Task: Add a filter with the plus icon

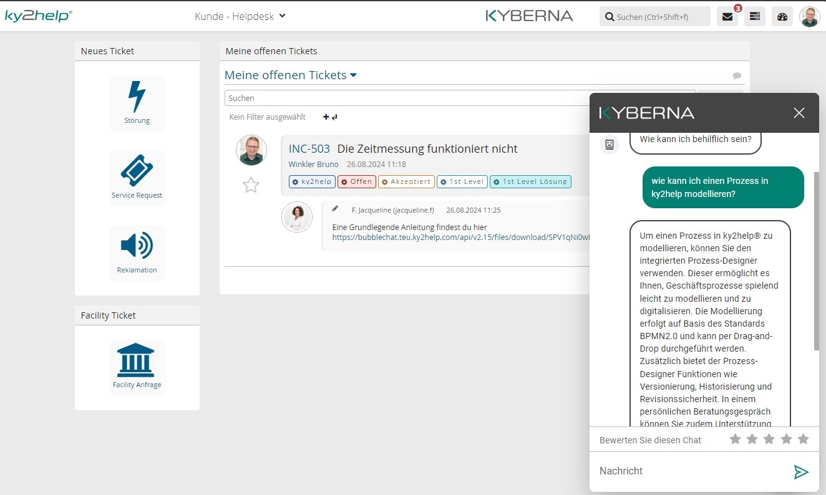Action: [326, 117]
